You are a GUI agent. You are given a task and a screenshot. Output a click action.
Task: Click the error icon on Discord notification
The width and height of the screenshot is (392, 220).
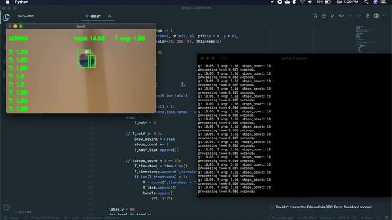click(x=272, y=207)
